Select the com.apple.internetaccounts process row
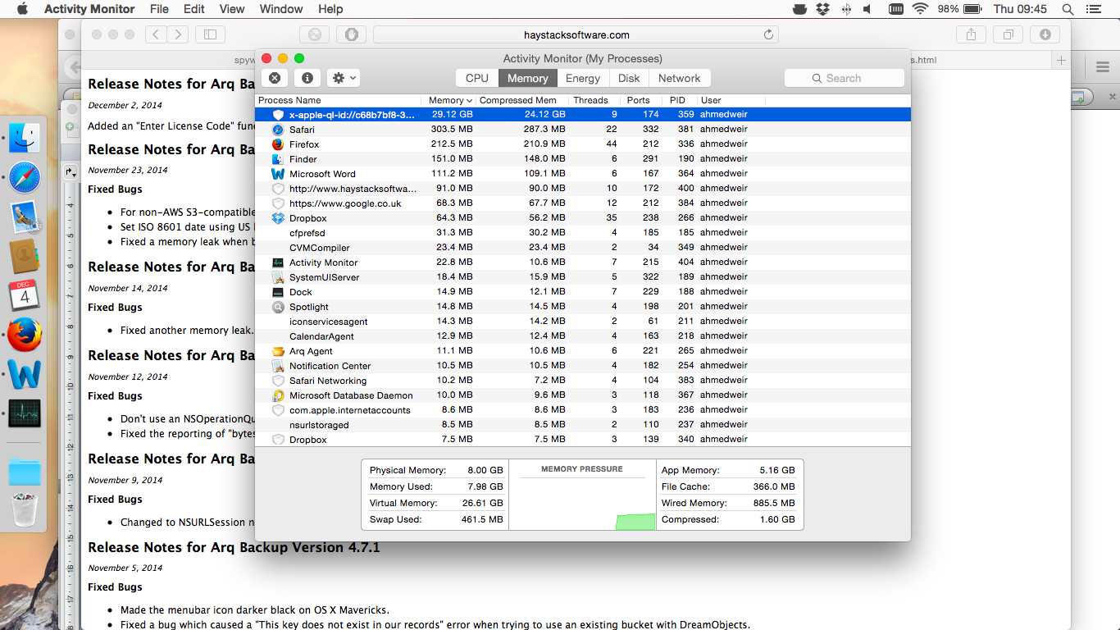The width and height of the screenshot is (1120, 630). coord(582,410)
